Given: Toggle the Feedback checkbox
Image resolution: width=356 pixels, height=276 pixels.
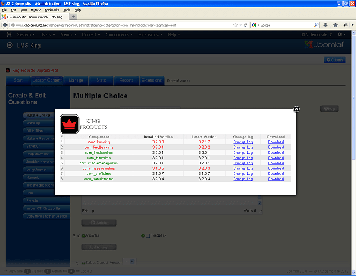Looking at the screenshot, I should click(x=147, y=235).
